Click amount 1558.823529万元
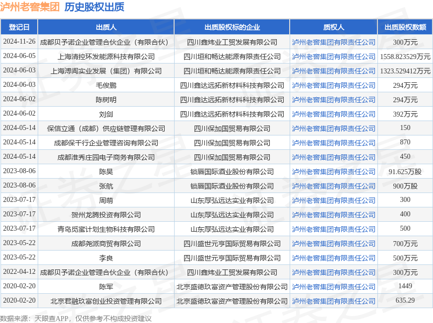The width and height of the screenshot is (433, 323). (x=405, y=57)
